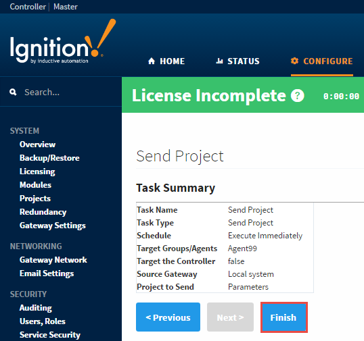Open the Users, Roles page
Viewport: 364px width, 341px height.
point(43,321)
